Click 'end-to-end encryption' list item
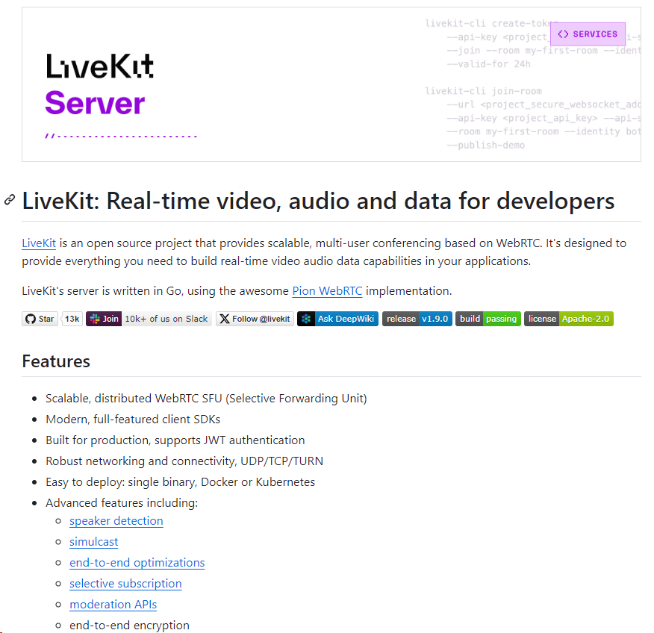The image size is (654, 633). pyautogui.click(x=129, y=625)
